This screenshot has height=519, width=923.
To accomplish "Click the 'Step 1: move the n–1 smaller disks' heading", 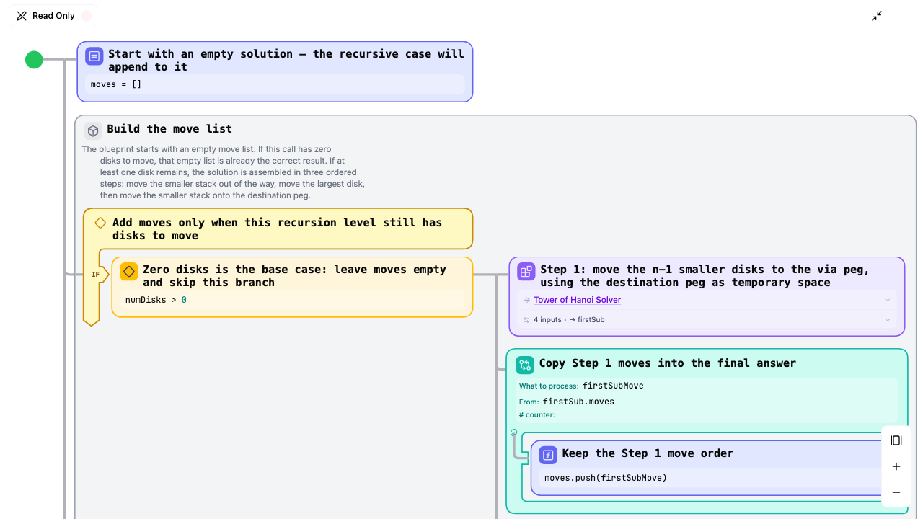I will pyautogui.click(x=705, y=276).
